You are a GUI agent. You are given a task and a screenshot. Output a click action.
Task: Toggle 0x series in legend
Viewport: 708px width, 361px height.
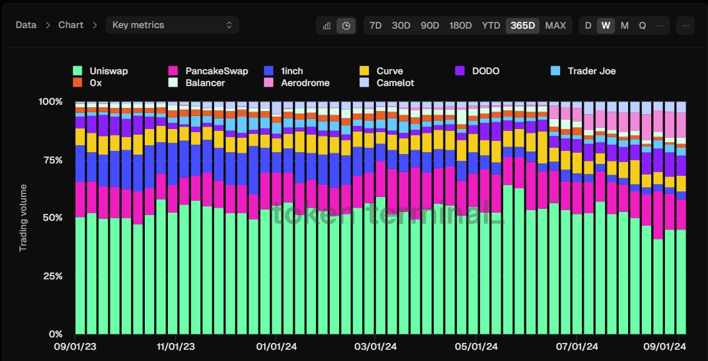coord(87,82)
